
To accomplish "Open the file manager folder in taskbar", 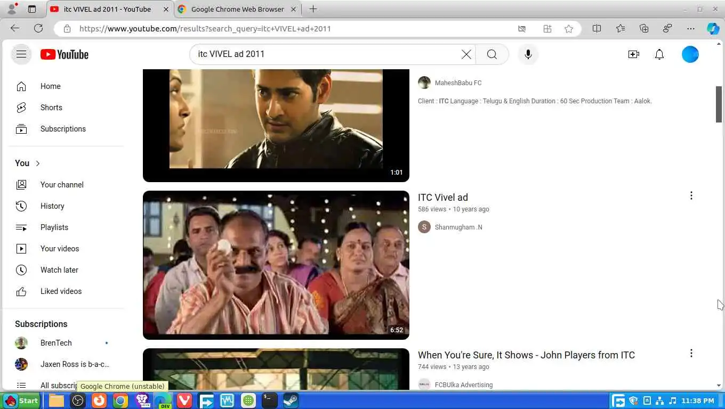I will [x=57, y=400].
